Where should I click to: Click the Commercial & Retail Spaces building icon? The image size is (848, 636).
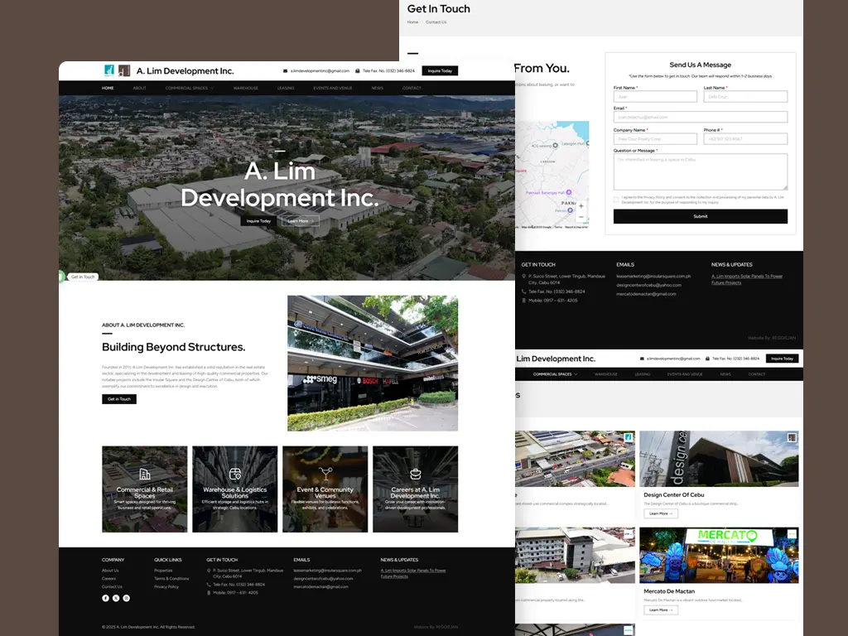[x=145, y=474]
